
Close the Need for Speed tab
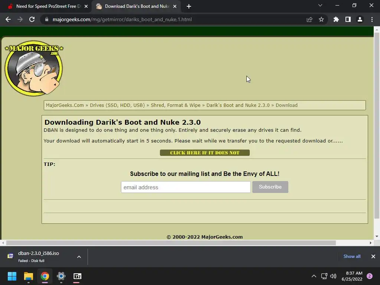coord(86,6)
